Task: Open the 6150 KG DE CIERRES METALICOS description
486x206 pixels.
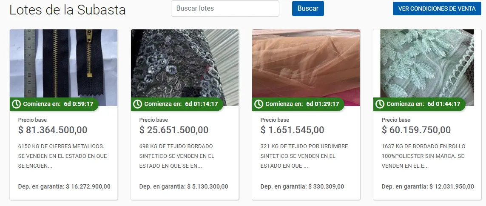Action: [x=63, y=156]
